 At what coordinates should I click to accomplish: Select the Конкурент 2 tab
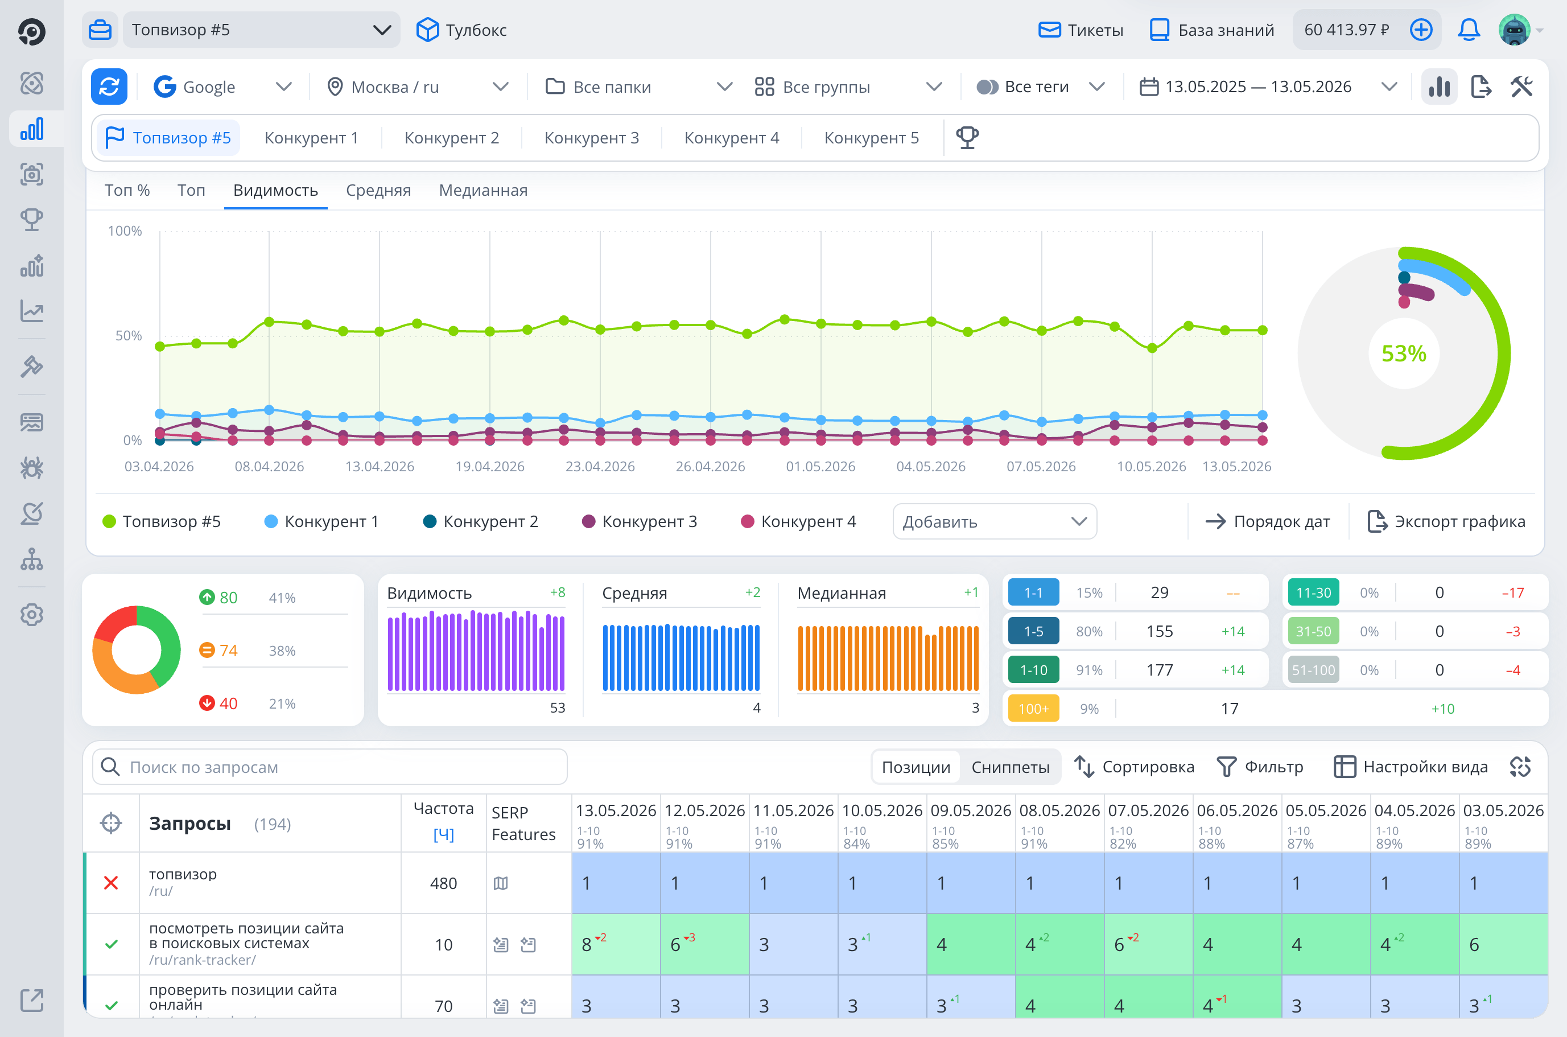(x=452, y=138)
